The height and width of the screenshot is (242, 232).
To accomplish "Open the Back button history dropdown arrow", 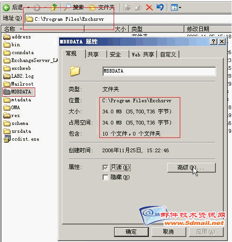I will (28, 7).
